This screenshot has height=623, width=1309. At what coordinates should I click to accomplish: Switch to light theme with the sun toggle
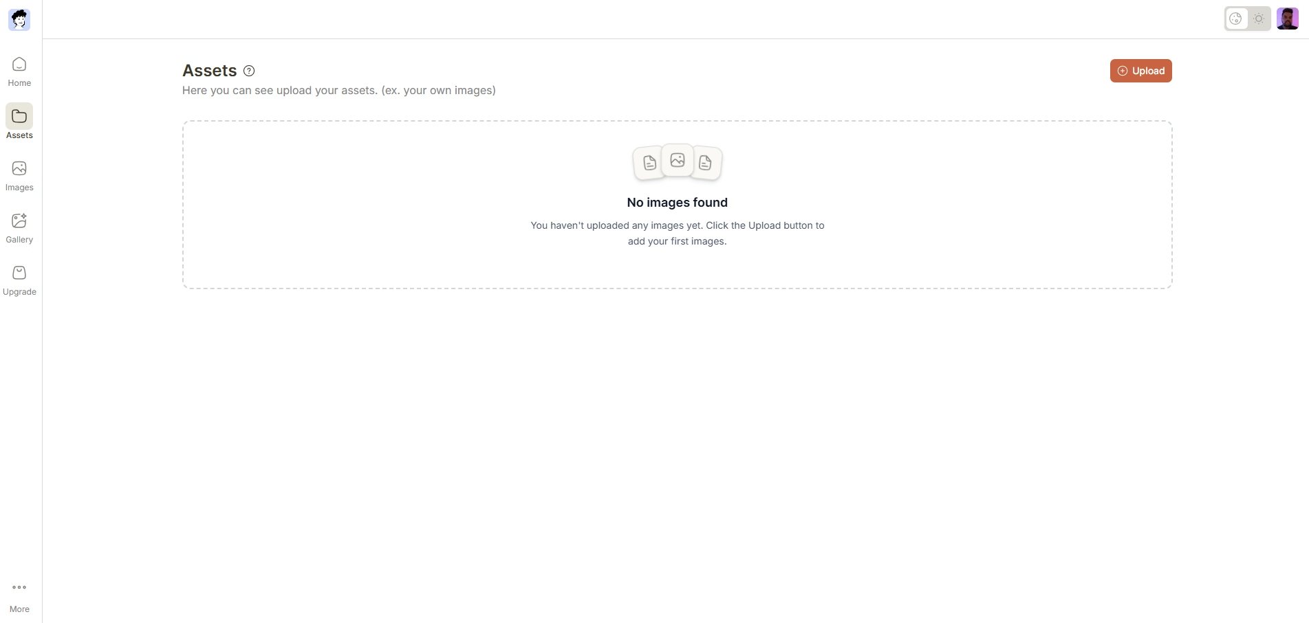click(x=1259, y=19)
